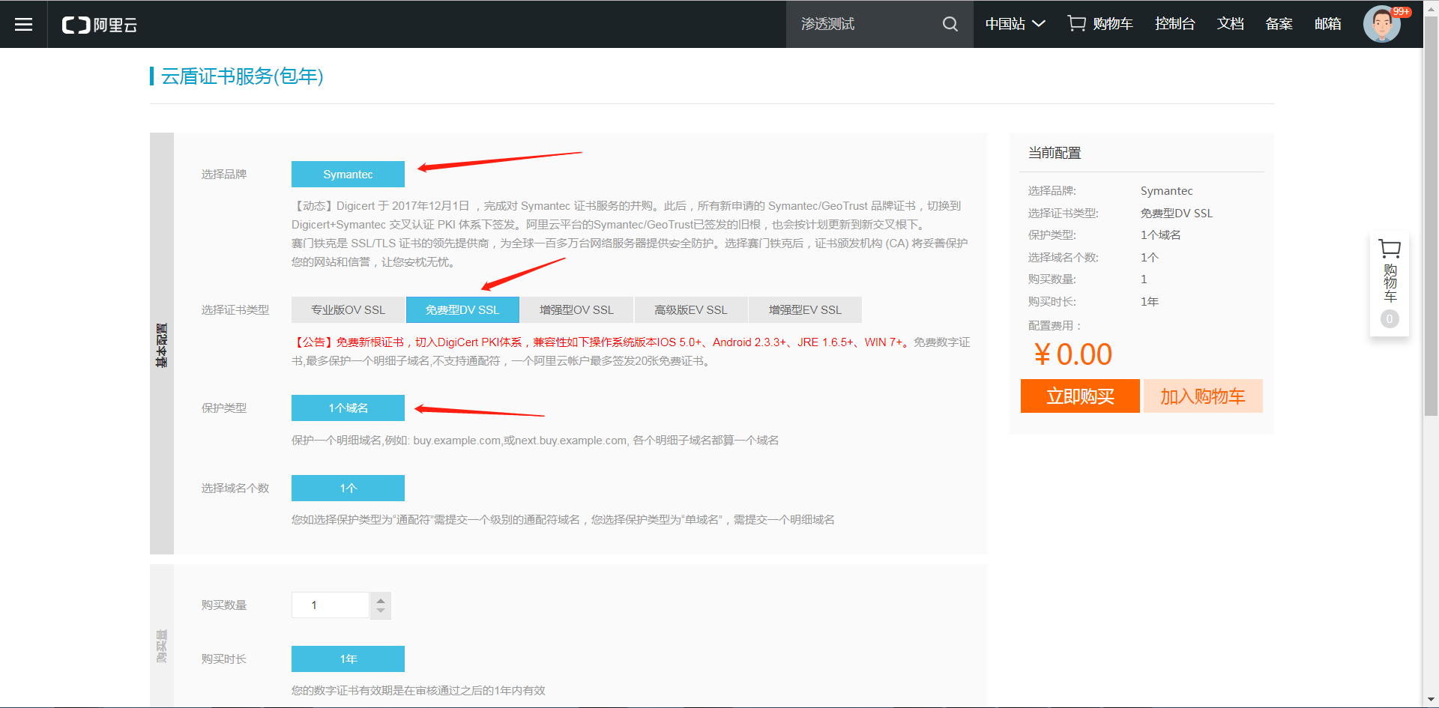Select the 1个 domain count option

[x=348, y=488]
